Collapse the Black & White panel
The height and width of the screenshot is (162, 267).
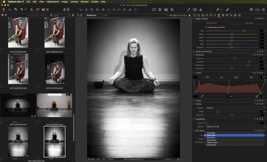[x=194, y=19]
